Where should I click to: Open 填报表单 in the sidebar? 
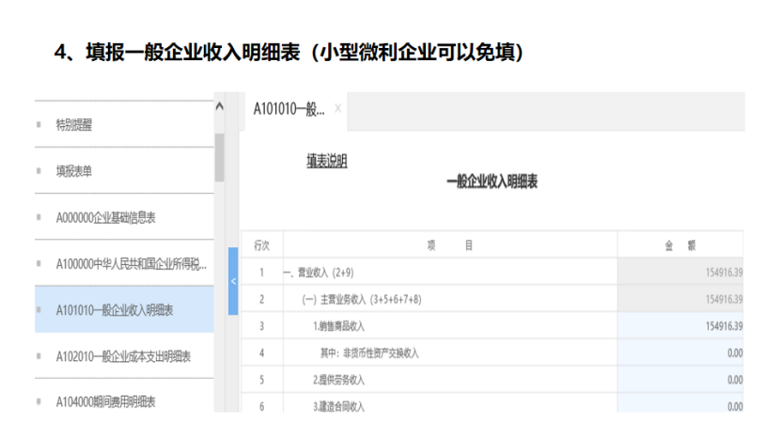pos(74,171)
